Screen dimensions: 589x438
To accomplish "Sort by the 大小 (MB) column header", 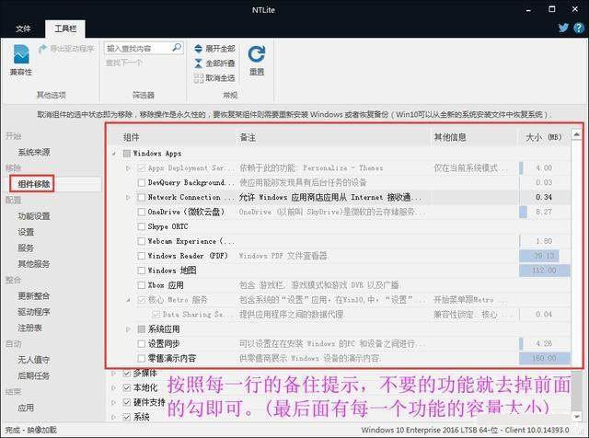I will pos(544,137).
